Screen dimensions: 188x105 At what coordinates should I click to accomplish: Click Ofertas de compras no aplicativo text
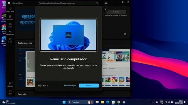pos(116,15)
